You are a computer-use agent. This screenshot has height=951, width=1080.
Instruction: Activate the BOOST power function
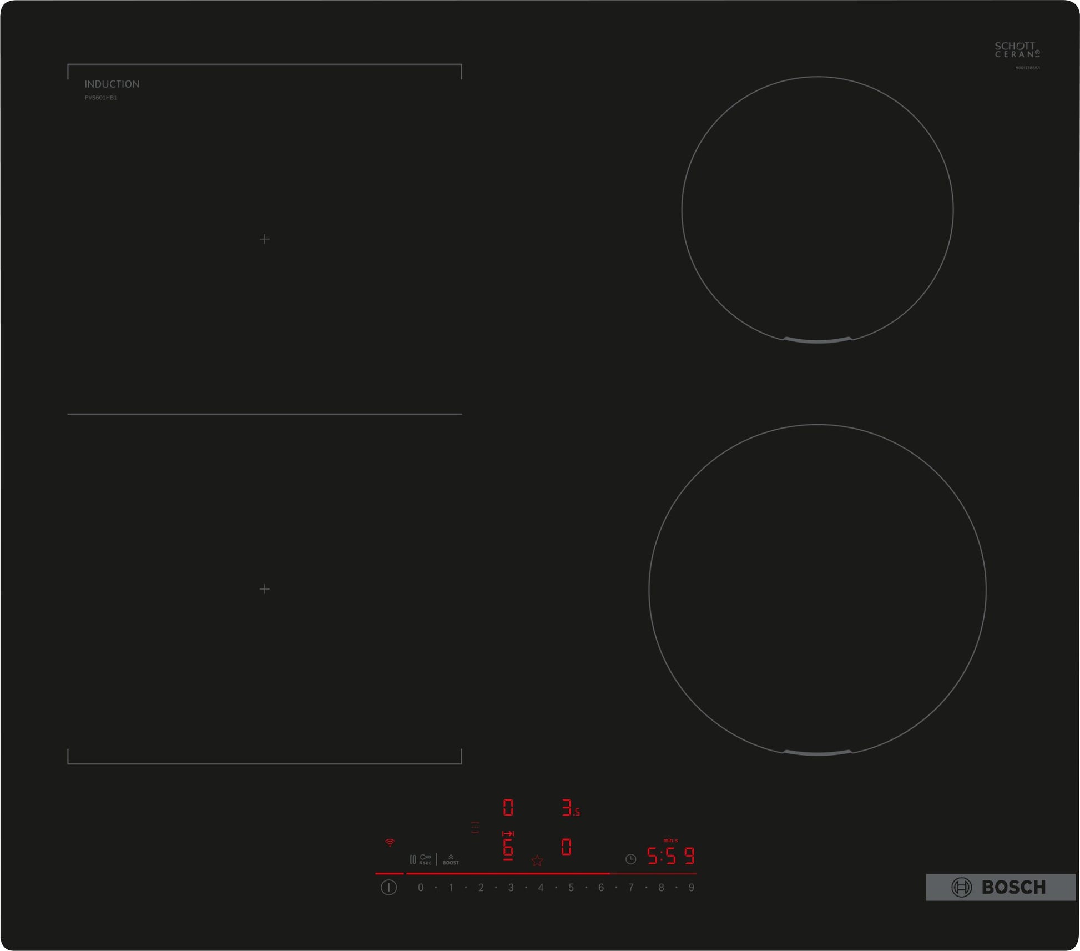(451, 859)
